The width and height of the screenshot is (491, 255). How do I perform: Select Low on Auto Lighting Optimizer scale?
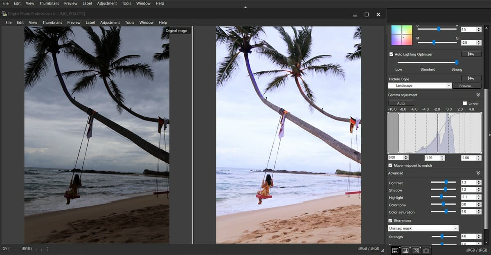point(399,69)
